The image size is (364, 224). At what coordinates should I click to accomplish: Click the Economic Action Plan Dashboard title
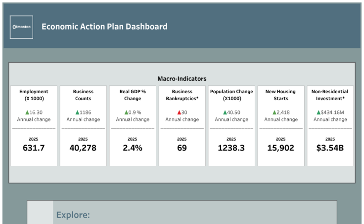pyautogui.click(x=104, y=27)
